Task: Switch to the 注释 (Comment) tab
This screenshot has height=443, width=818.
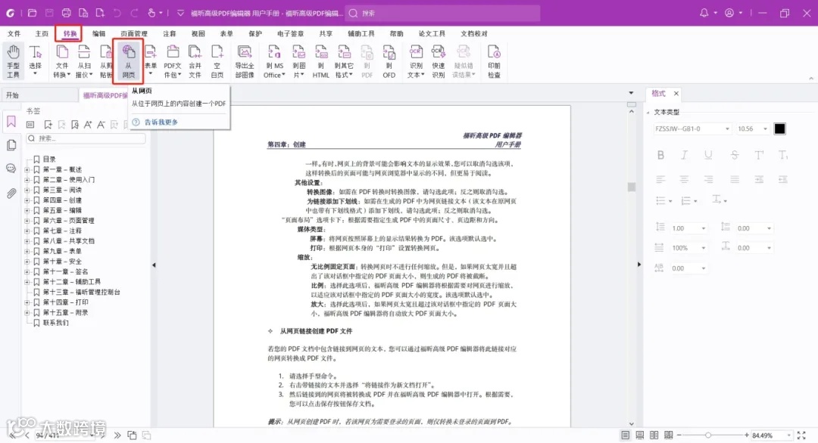Action: coord(170,33)
